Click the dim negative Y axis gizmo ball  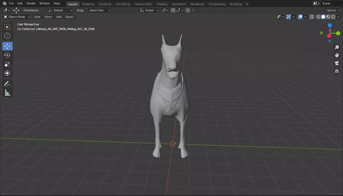point(321,33)
